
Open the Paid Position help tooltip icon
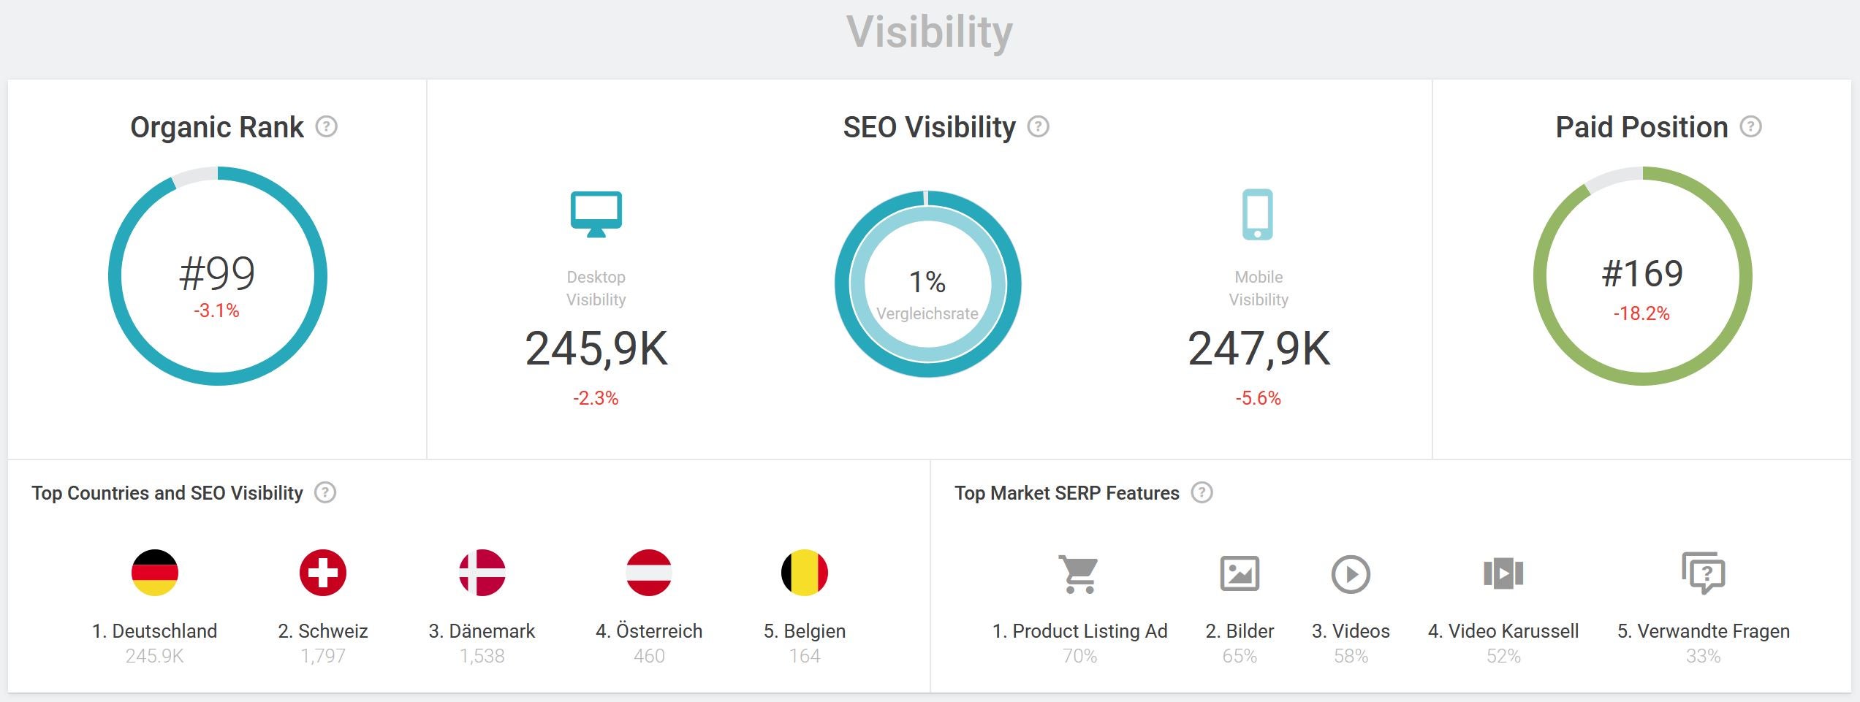tap(1750, 127)
